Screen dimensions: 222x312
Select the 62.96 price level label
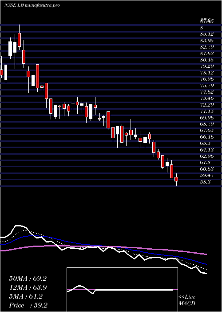click(x=207, y=156)
